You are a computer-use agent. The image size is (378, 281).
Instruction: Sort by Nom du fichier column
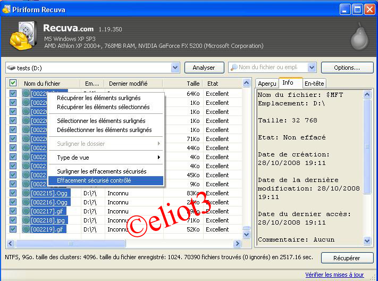[x=49, y=84]
